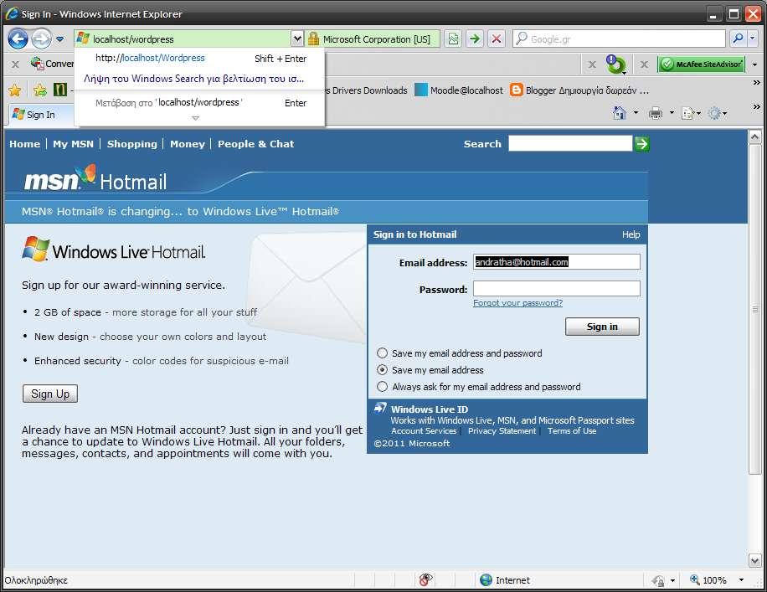Viewport: 767px width, 592px height.
Task: Open the search provider dropdown arrow
Action: click(753, 39)
